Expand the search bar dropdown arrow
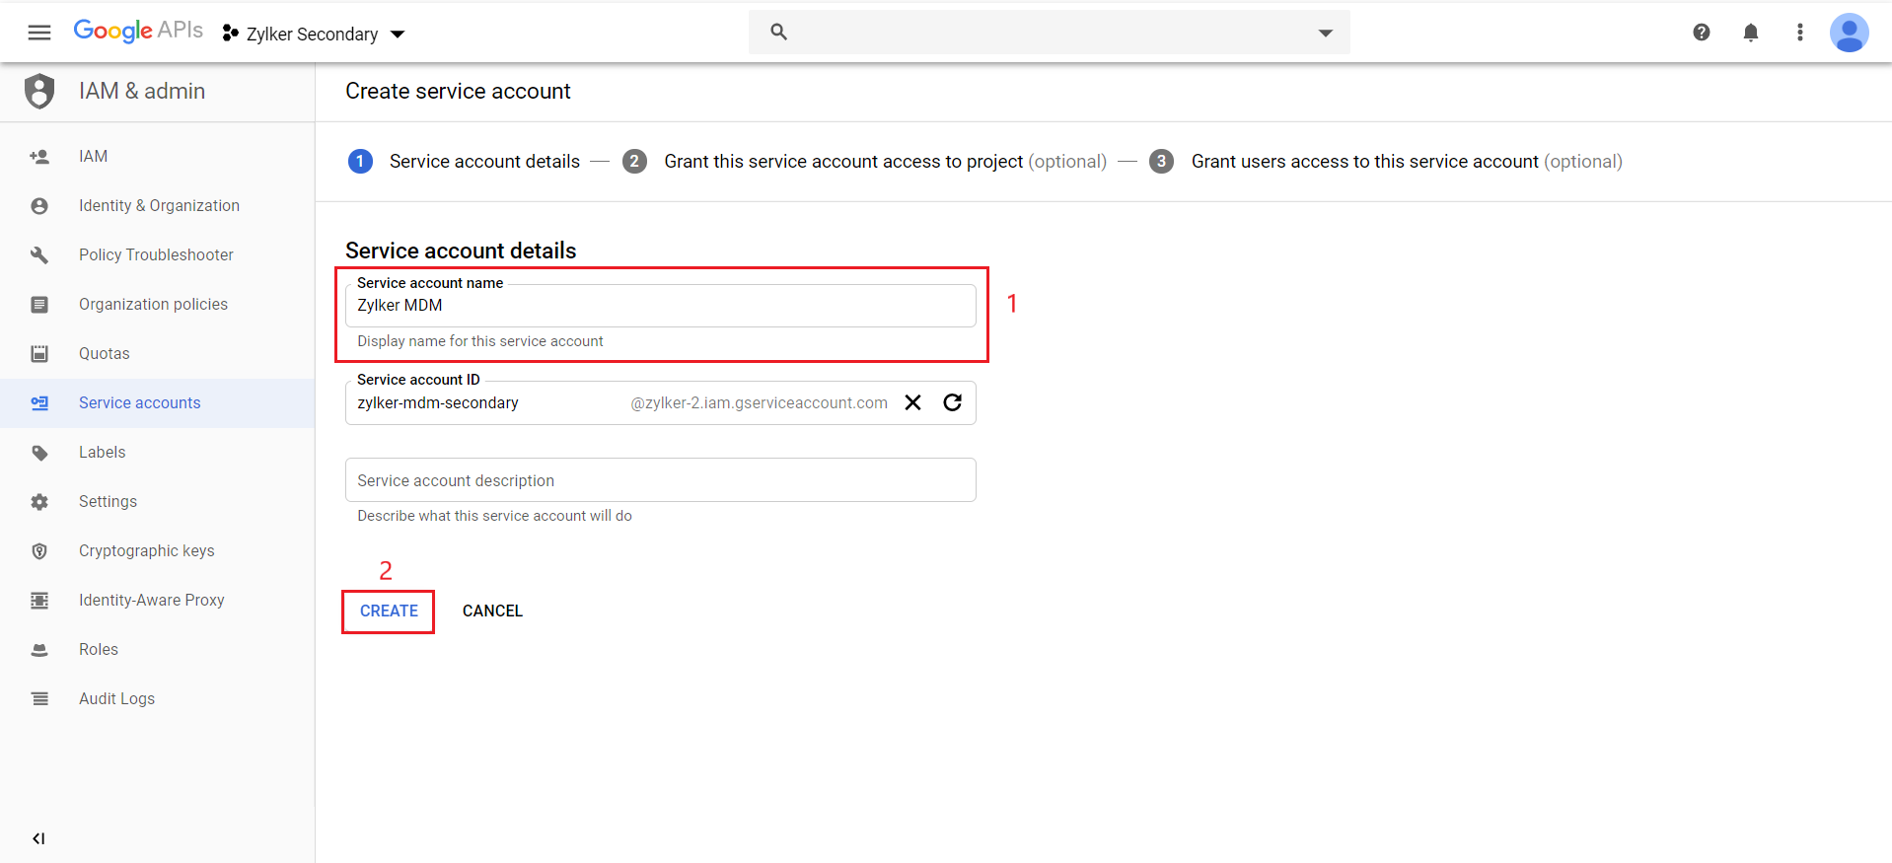Image resolution: width=1892 pixels, height=863 pixels. (1326, 33)
